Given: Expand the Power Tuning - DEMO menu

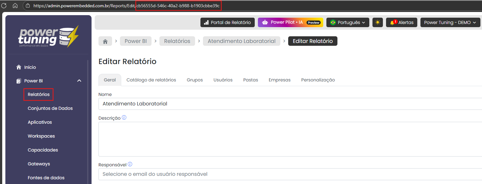Looking at the screenshot, I should pyautogui.click(x=450, y=22).
